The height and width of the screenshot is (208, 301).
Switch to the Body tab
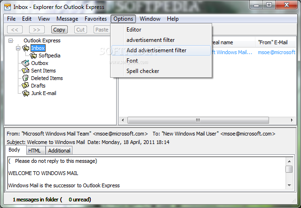(x=15, y=150)
